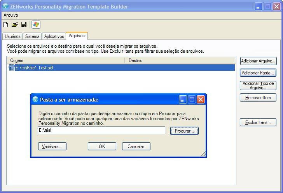The width and height of the screenshot is (283, 193).
Task: Click the Windows flag toolbar icon
Action: 36,24
